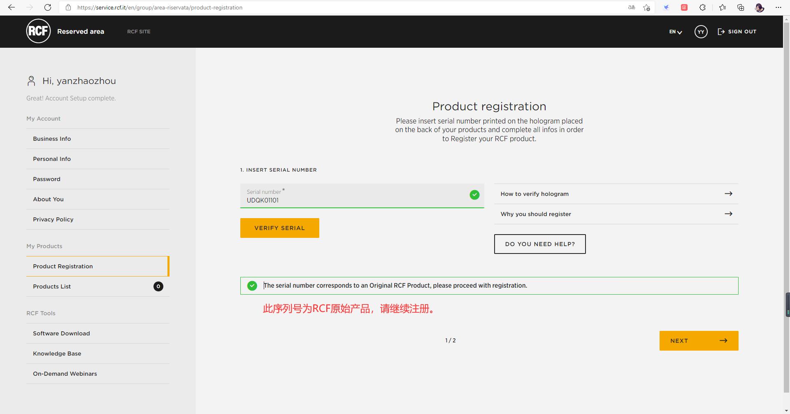Click the 'RCF Tools' section heading
The height and width of the screenshot is (414, 790).
[41, 313]
